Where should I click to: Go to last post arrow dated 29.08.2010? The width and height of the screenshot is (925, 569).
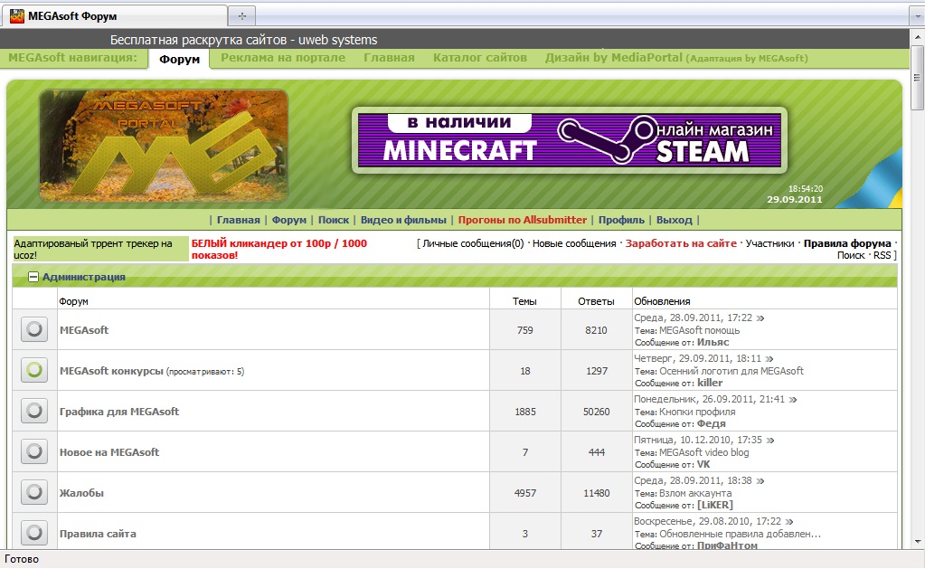[789, 522]
